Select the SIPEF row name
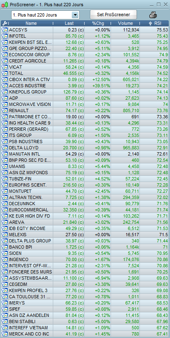Image resolution: width=170 pixels, height=338 pixels. (15, 309)
